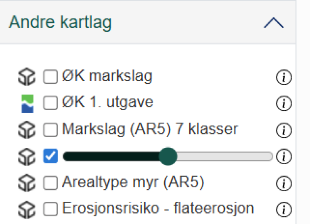Show info for Markslag (AR5) 7 klasser
This screenshot has height=224, width=310.
point(284,130)
